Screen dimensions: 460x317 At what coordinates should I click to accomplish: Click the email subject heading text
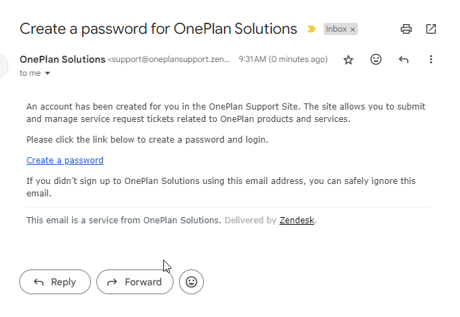tap(158, 29)
